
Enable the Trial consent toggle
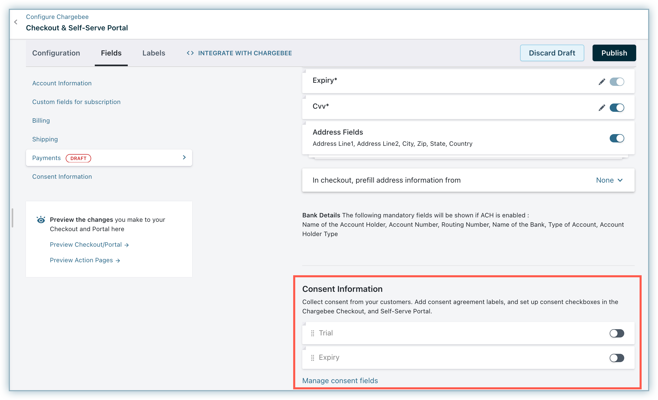617,333
